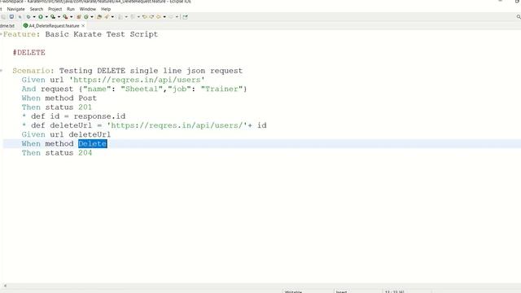Collapse the Scenario fold marker in the gutter
The image size is (521, 293).
1,71
